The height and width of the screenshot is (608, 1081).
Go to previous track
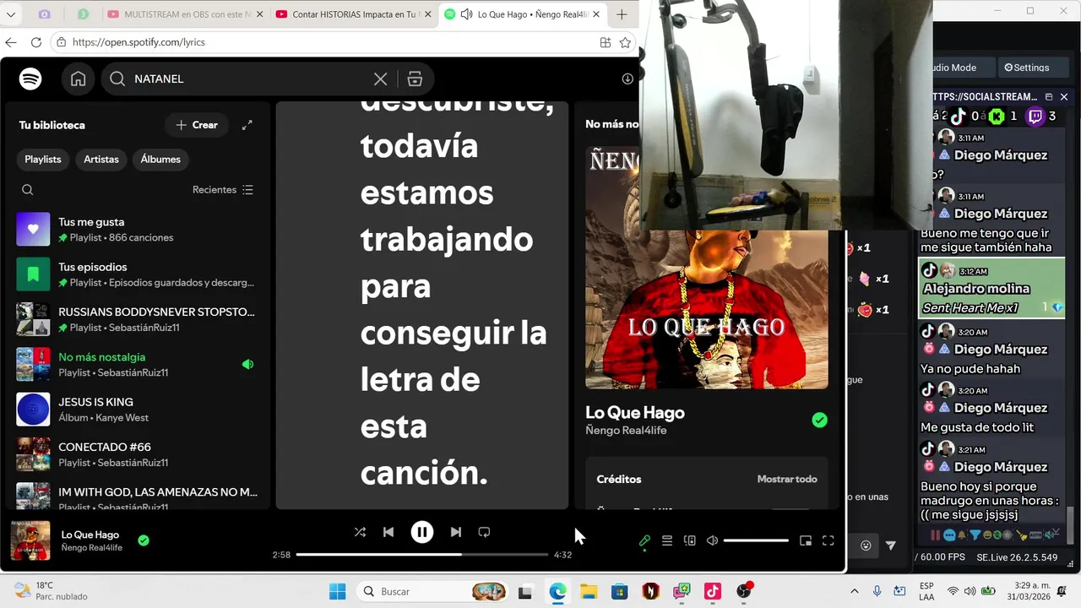point(388,532)
